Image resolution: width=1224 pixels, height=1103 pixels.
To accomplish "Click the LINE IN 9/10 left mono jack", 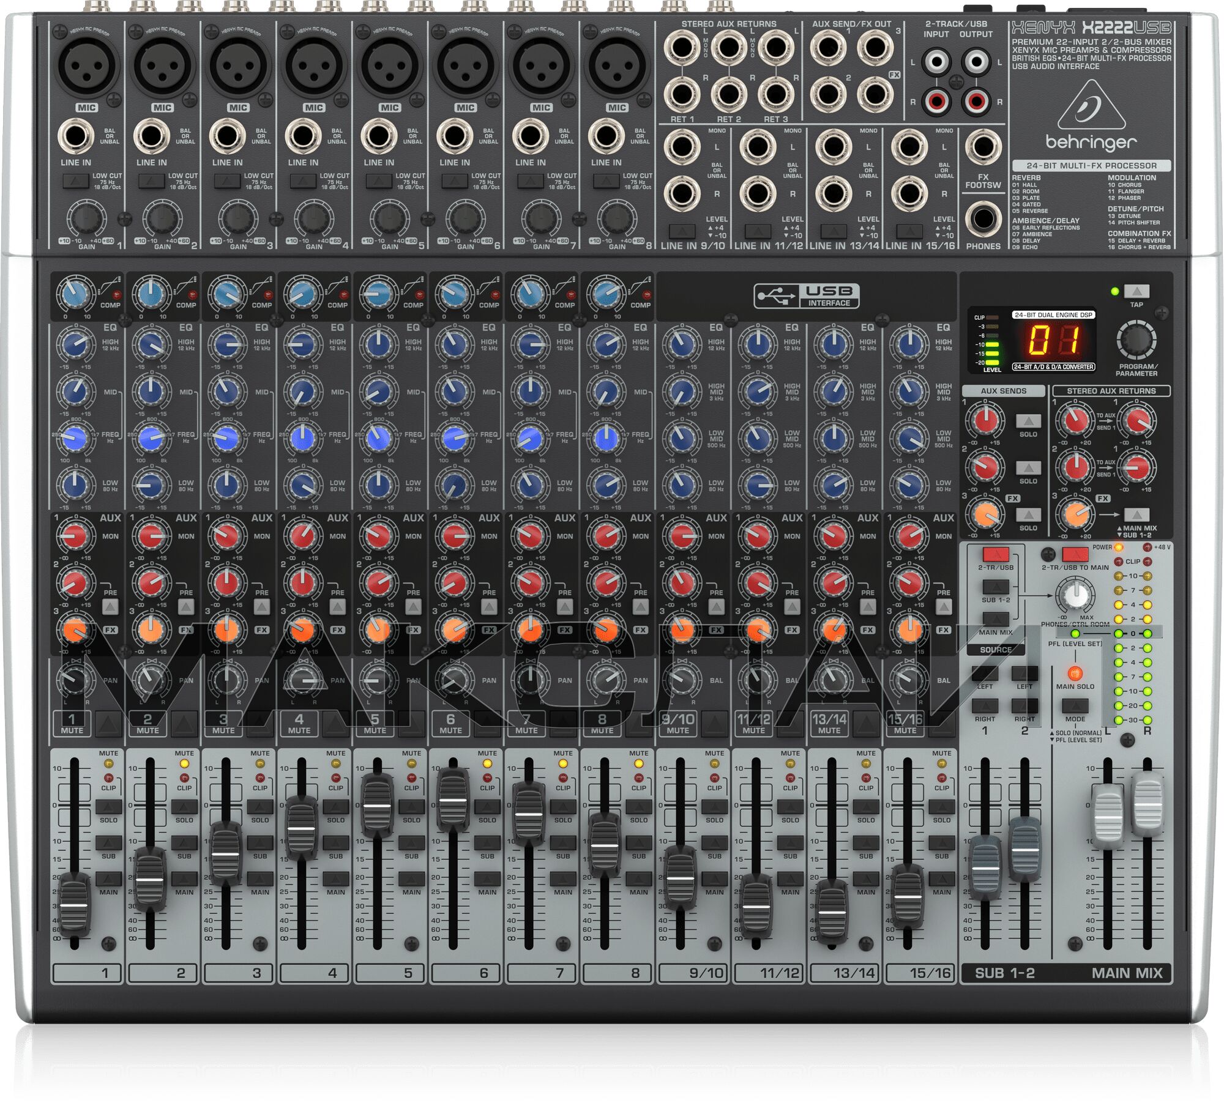I will (682, 147).
